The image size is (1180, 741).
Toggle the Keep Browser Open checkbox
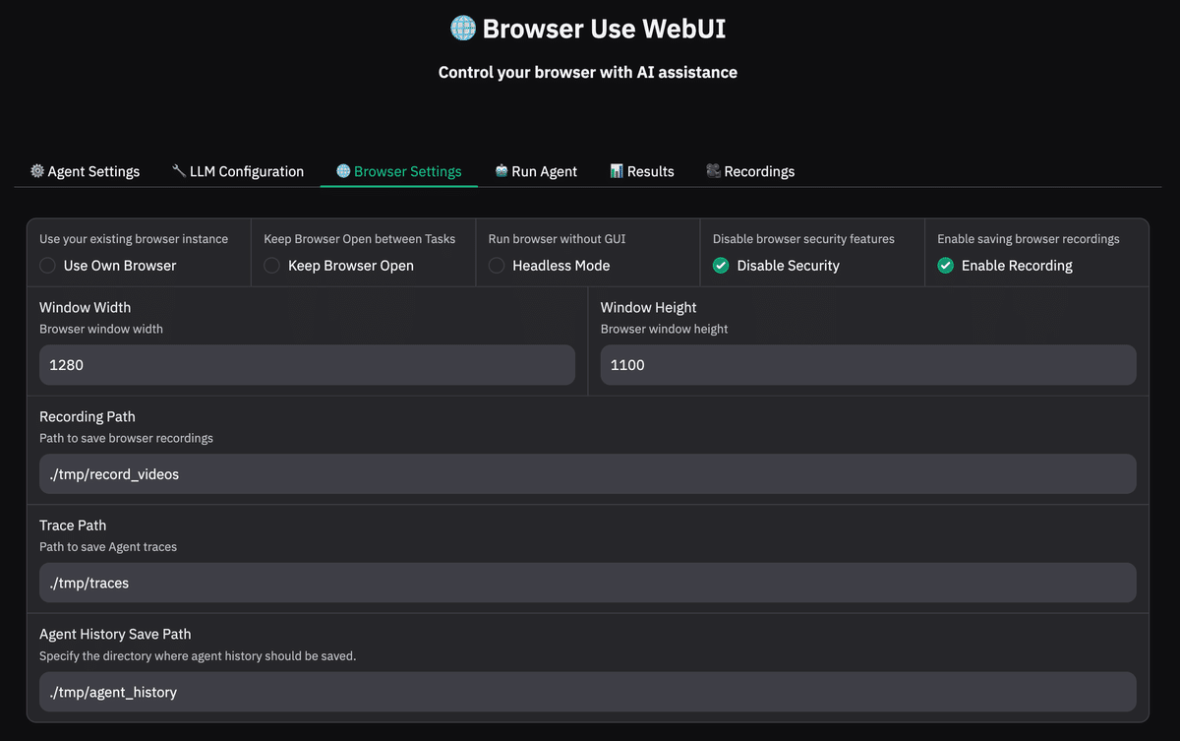[271, 266]
